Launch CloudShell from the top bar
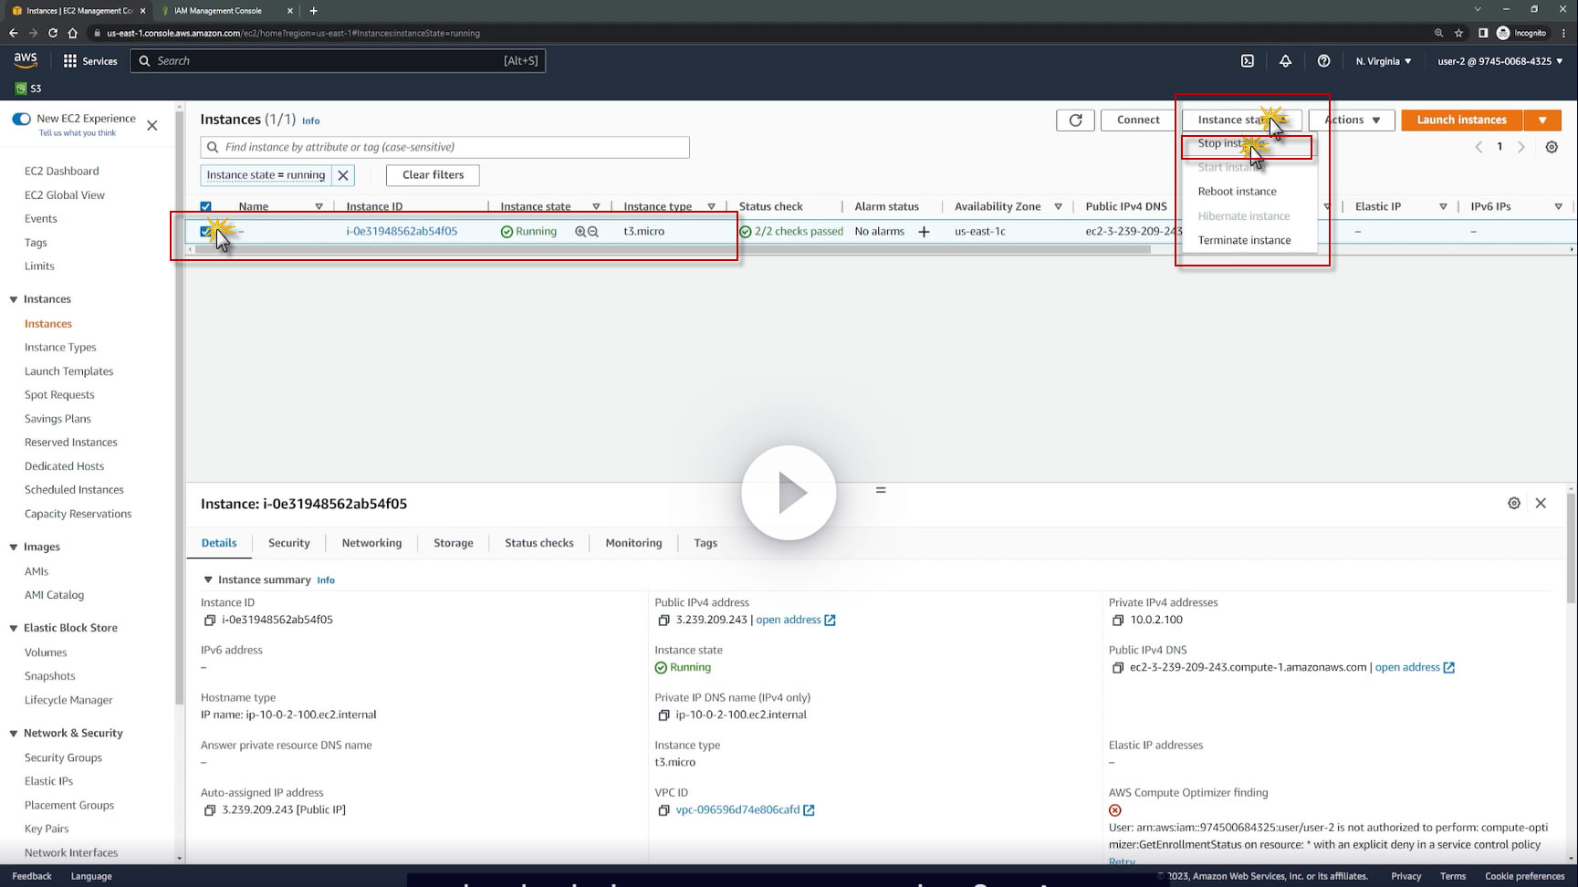1578x887 pixels. point(1248,61)
